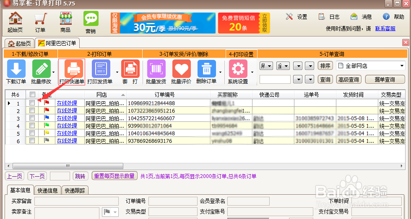Toggle the select-all checkbox in table header
The height and width of the screenshot is (219, 411).
coord(32,94)
